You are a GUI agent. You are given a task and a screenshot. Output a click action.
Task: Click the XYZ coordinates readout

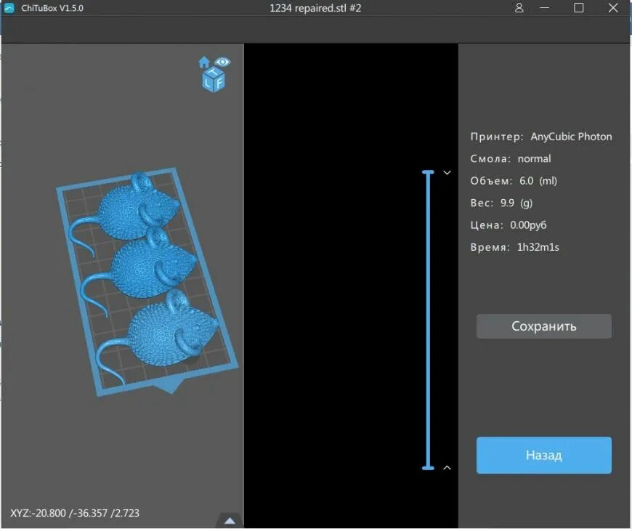(75, 513)
